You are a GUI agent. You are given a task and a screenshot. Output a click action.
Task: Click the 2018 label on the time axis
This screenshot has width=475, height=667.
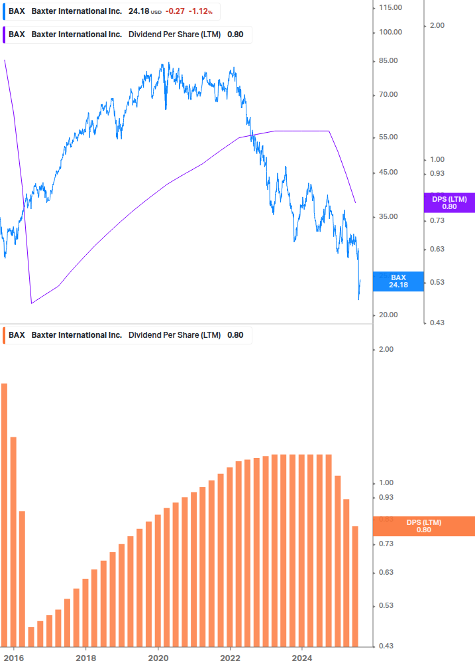tap(85, 658)
